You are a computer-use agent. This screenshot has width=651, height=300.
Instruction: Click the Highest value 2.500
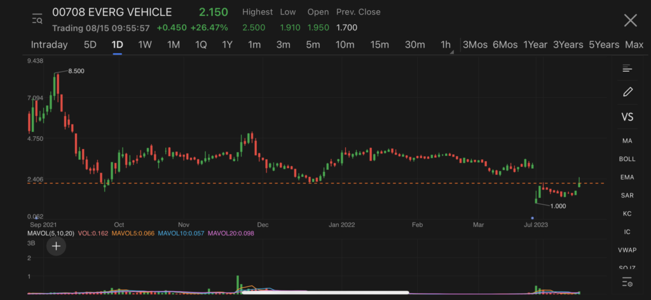[x=254, y=28]
